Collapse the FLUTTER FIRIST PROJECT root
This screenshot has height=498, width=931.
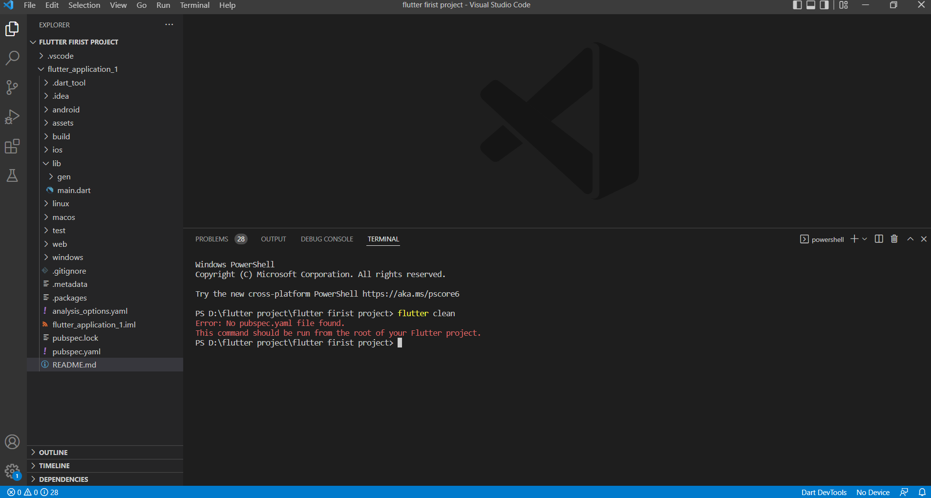105,42
